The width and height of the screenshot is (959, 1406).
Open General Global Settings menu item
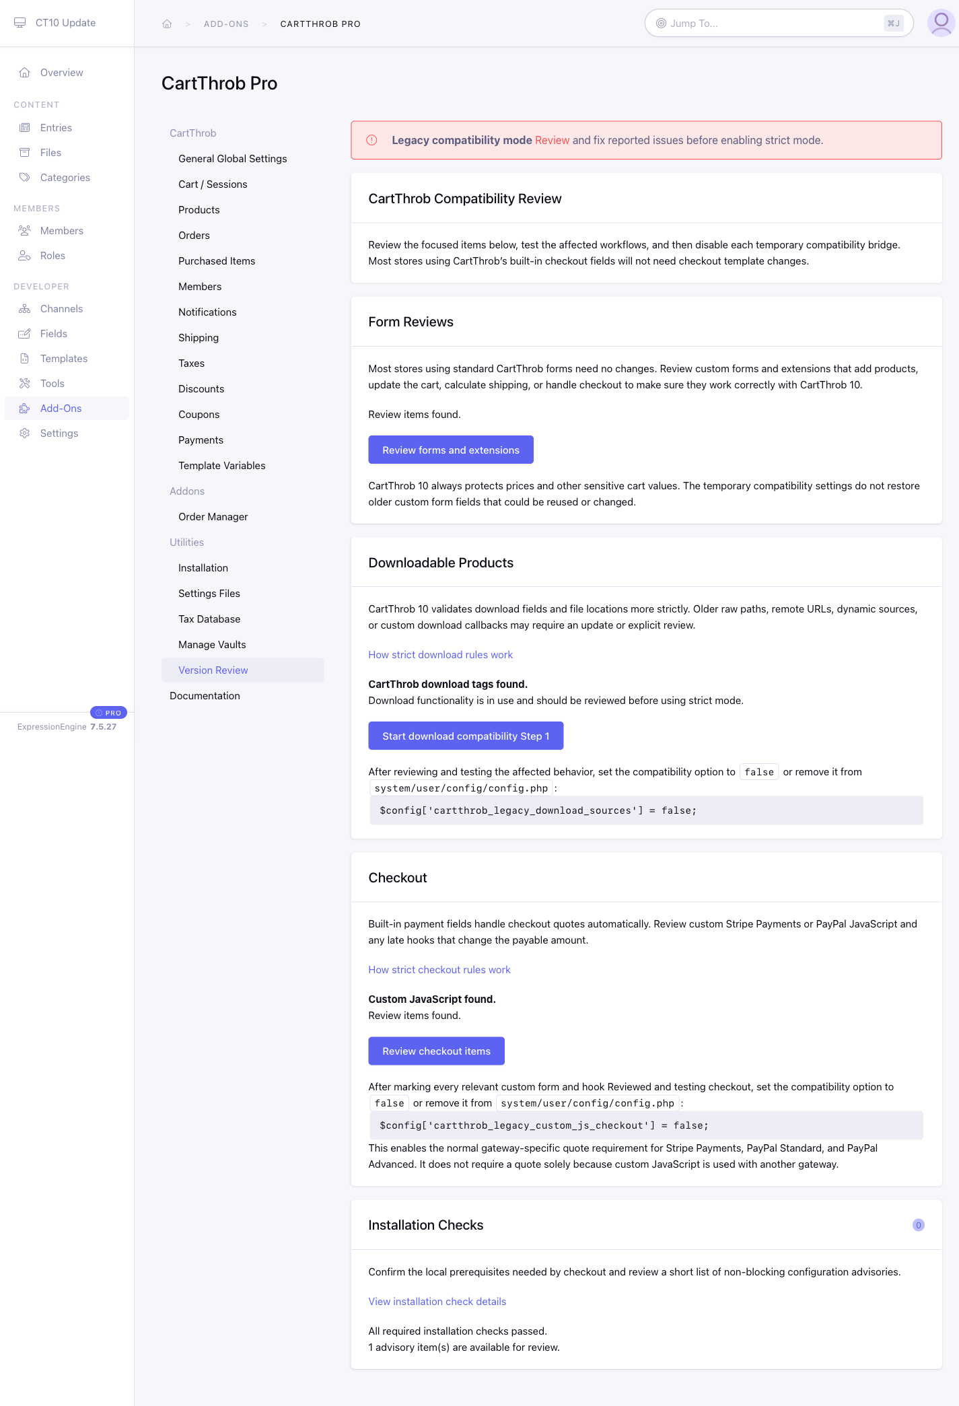pos(233,159)
